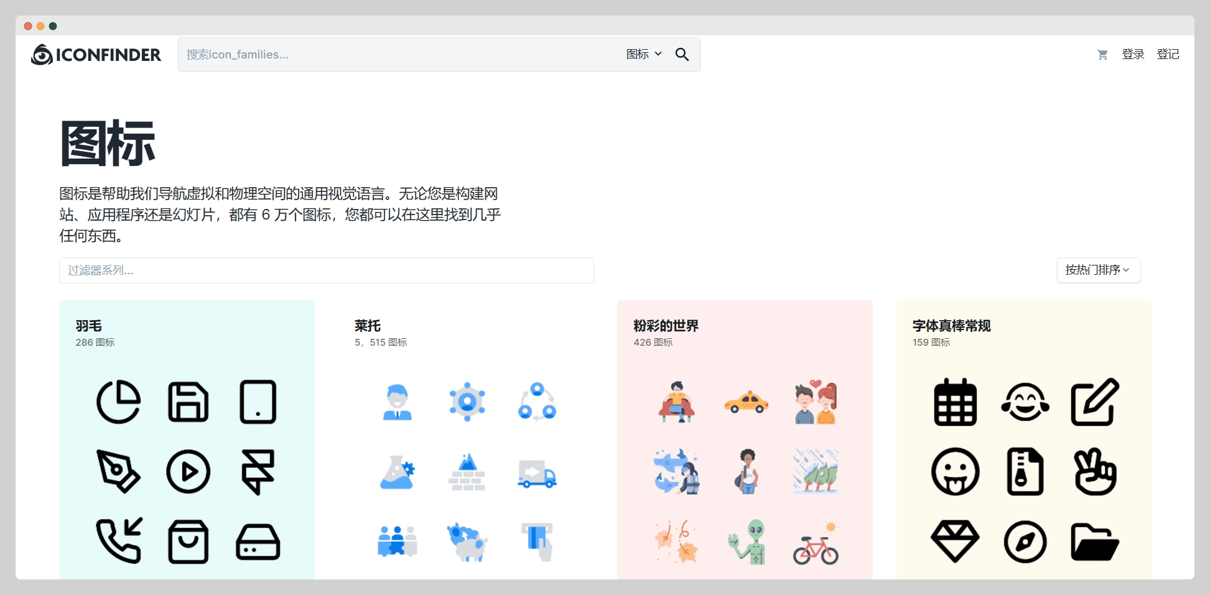Open the 粉彩的世界 icon family title
This screenshot has height=595, width=1210.
point(666,326)
